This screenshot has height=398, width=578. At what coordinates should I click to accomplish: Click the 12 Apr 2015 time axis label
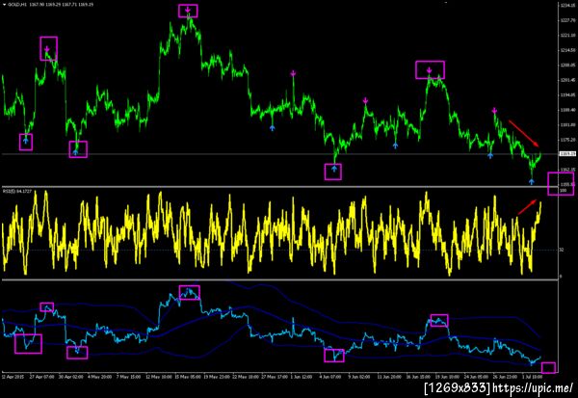(12, 377)
